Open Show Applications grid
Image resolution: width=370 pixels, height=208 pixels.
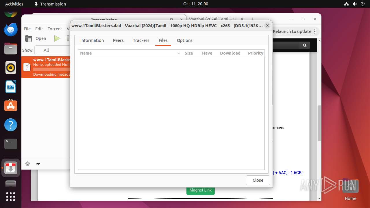pos(11,197)
